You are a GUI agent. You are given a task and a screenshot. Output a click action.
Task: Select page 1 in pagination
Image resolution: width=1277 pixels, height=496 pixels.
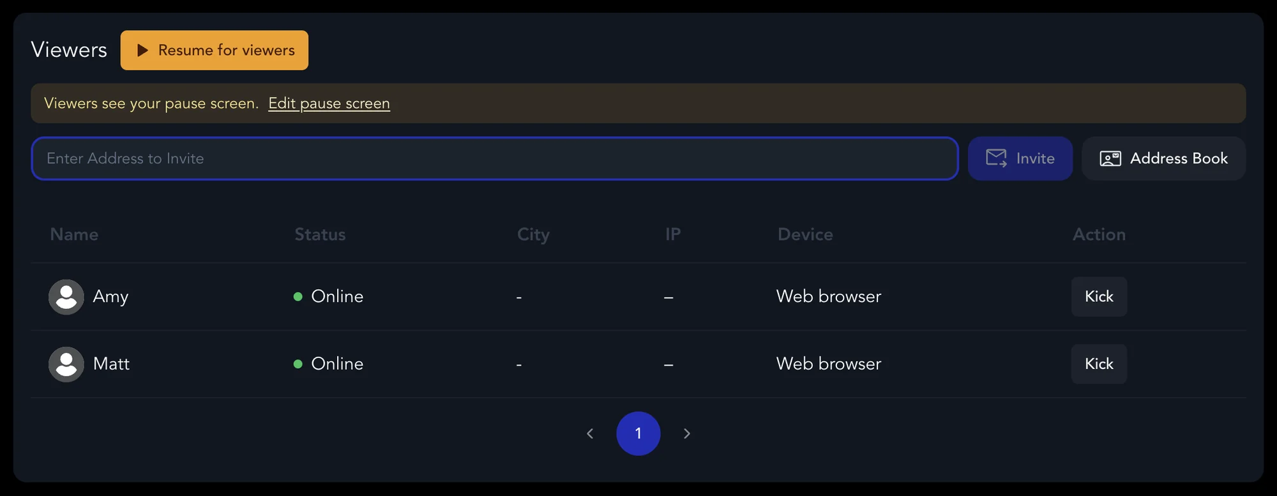tap(638, 433)
